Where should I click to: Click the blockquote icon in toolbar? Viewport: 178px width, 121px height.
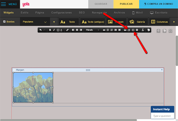(104, 30)
